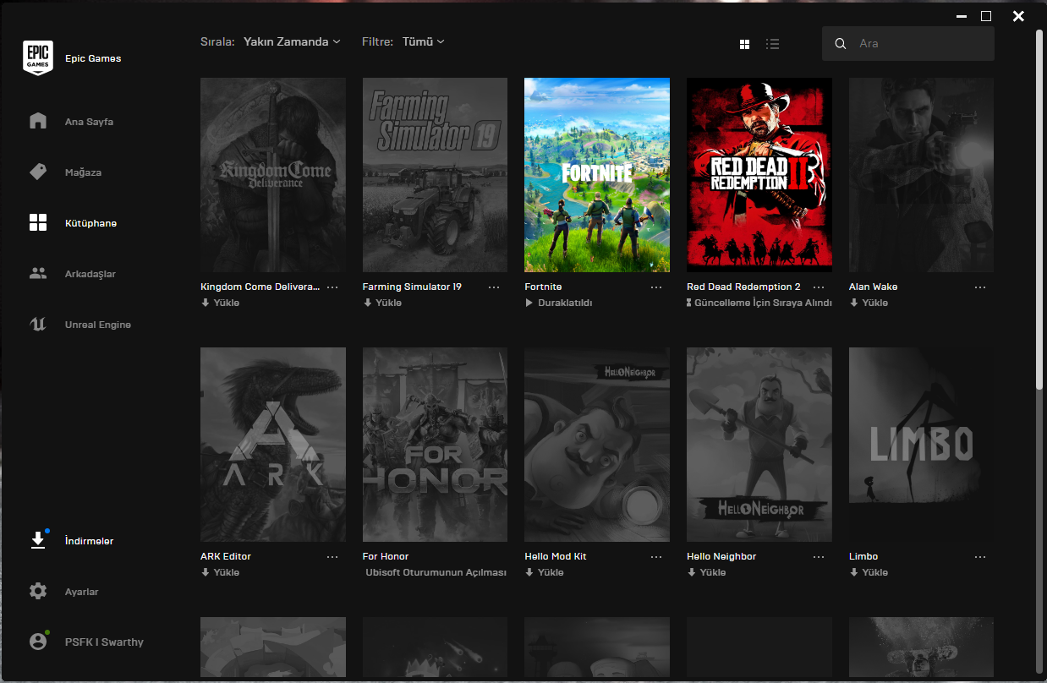
Task: Open options menu for Limbo
Action: pos(980,557)
